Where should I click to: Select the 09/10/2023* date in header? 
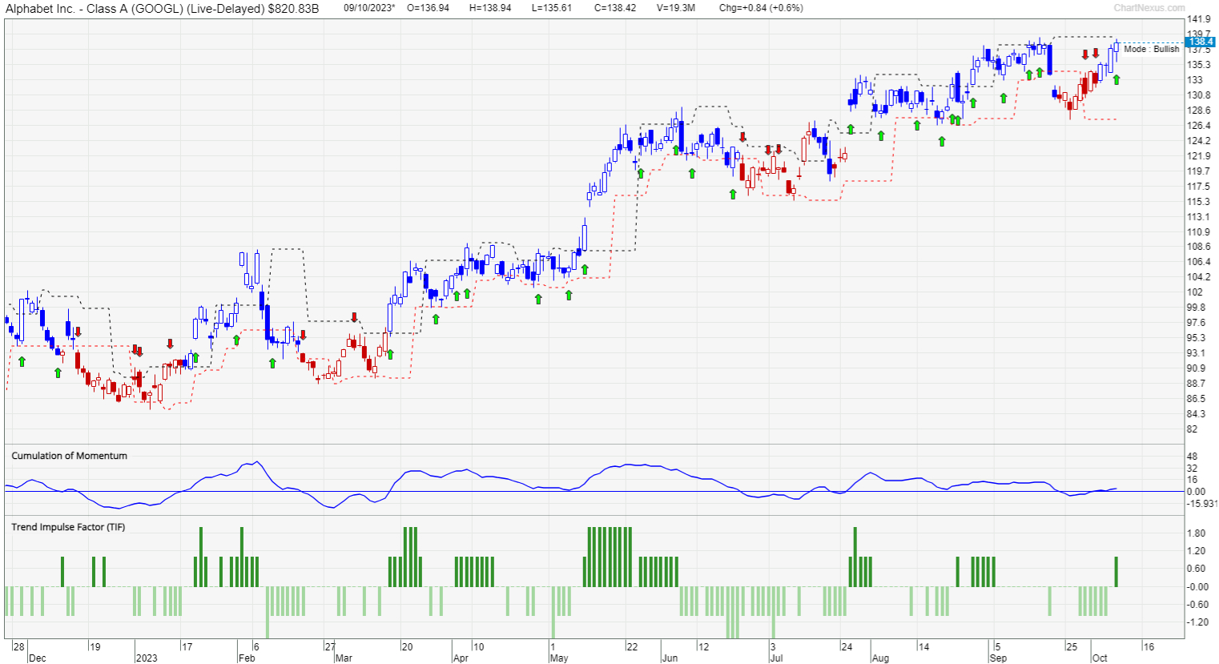(x=369, y=8)
